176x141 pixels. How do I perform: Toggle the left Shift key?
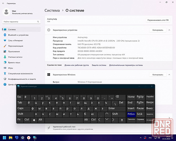[x=25, y=114]
